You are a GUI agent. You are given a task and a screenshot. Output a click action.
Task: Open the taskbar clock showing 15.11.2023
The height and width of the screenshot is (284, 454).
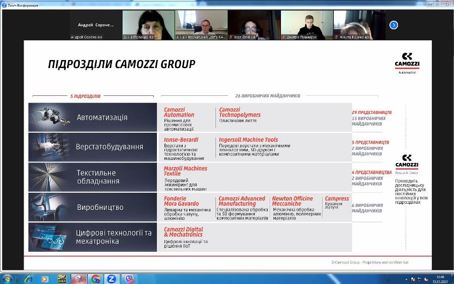(x=440, y=279)
